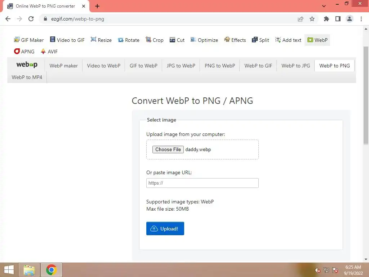Open the Windows Start menu

[x=9, y=270]
